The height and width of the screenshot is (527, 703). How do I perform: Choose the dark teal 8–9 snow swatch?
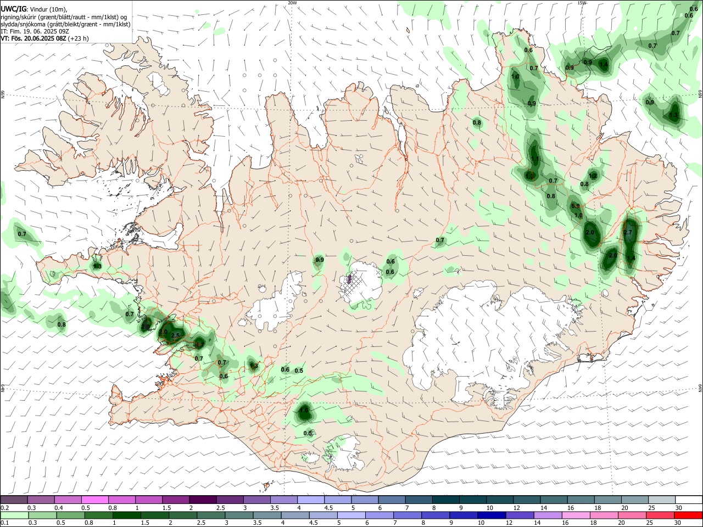(446, 500)
